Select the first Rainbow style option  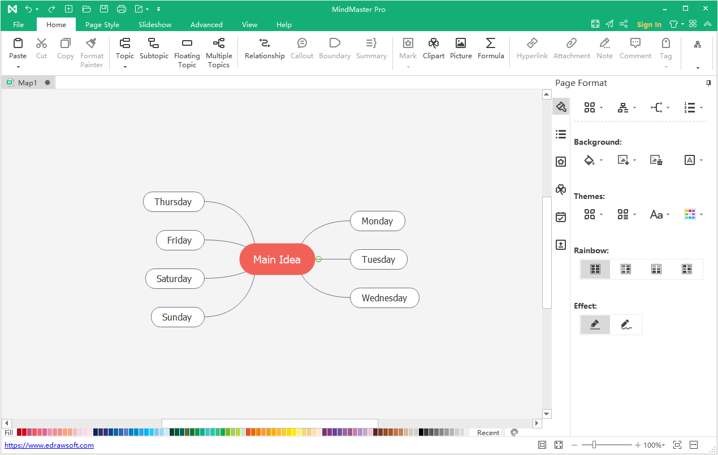[595, 269]
